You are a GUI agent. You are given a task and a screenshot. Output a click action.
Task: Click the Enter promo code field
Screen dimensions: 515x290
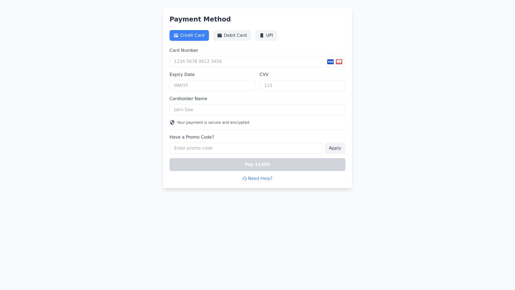click(x=246, y=148)
